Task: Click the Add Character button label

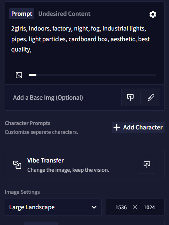Action: (x=143, y=128)
